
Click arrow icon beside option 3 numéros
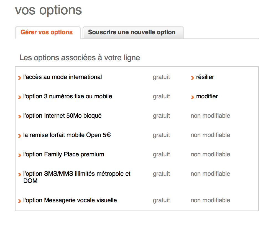click(x=20, y=97)
